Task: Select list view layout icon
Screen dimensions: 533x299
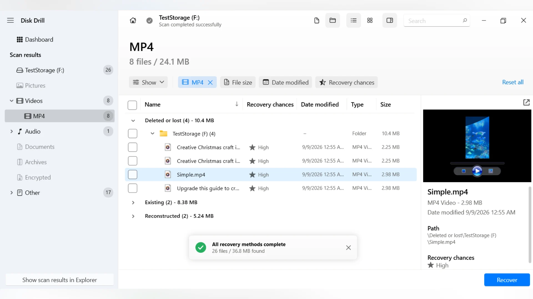Action: tap(353, 20)
